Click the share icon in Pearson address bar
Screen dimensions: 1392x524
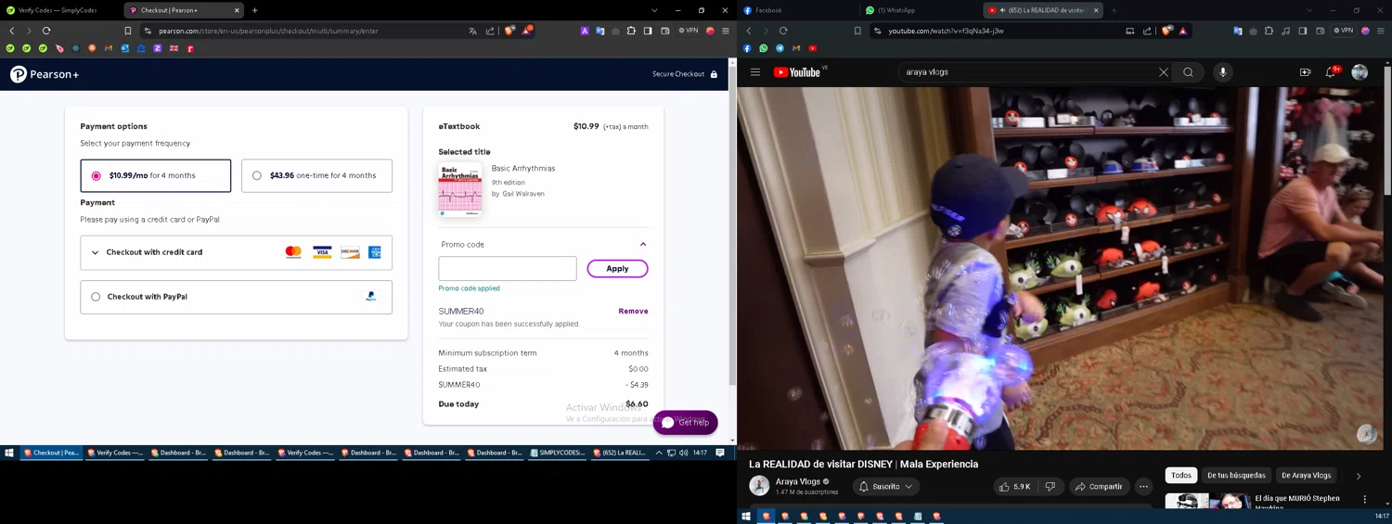point(490,31)
